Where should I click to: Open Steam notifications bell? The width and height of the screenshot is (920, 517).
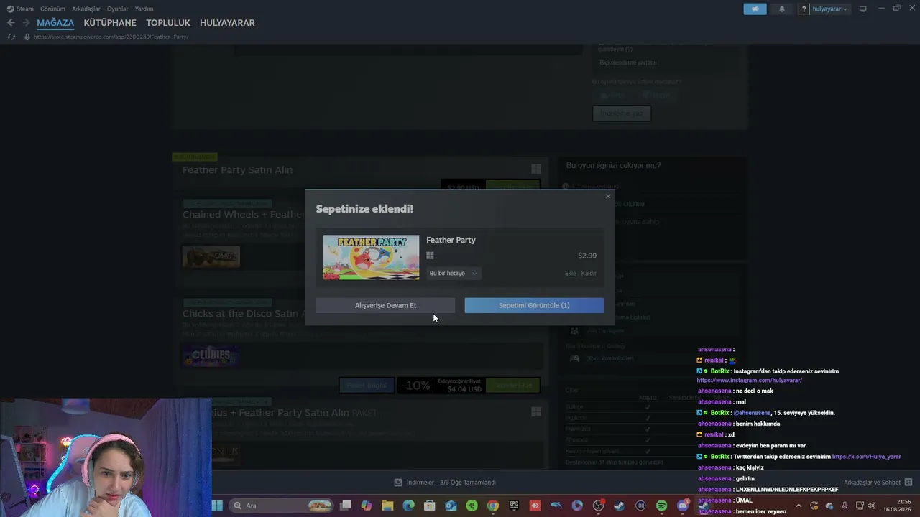coord(782,9)
